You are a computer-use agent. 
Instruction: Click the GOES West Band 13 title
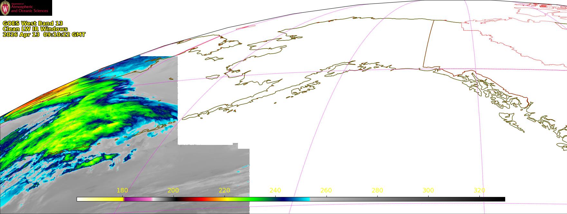(33, 23)
